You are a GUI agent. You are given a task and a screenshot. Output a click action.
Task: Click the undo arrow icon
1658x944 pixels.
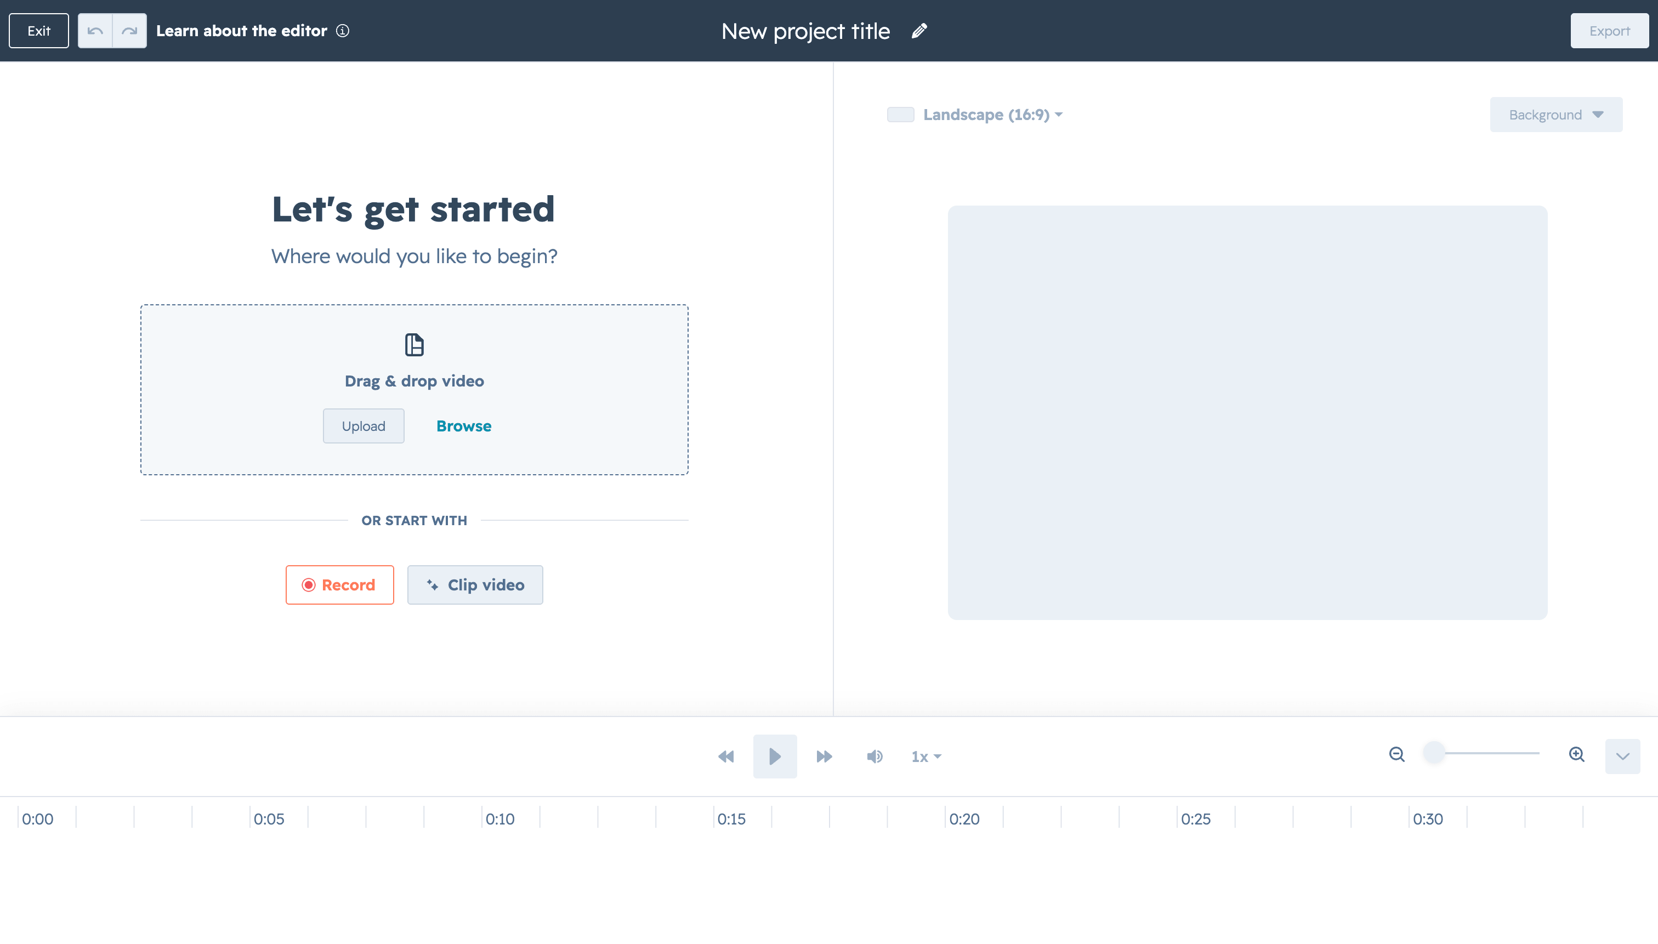coord(95,31)
